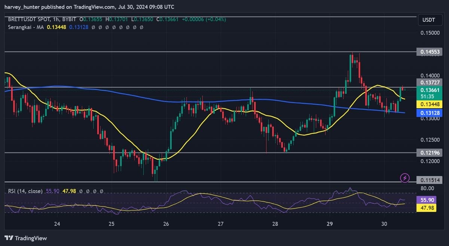449x246 pixels.
Task: Click date 26 on the time axis
Action: [x=166, y=224]
